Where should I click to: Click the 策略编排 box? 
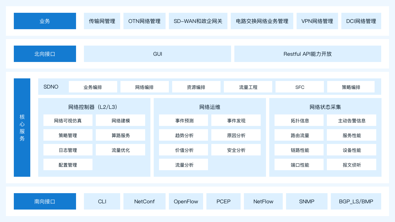pyautogui.click(x=351, y=87)
